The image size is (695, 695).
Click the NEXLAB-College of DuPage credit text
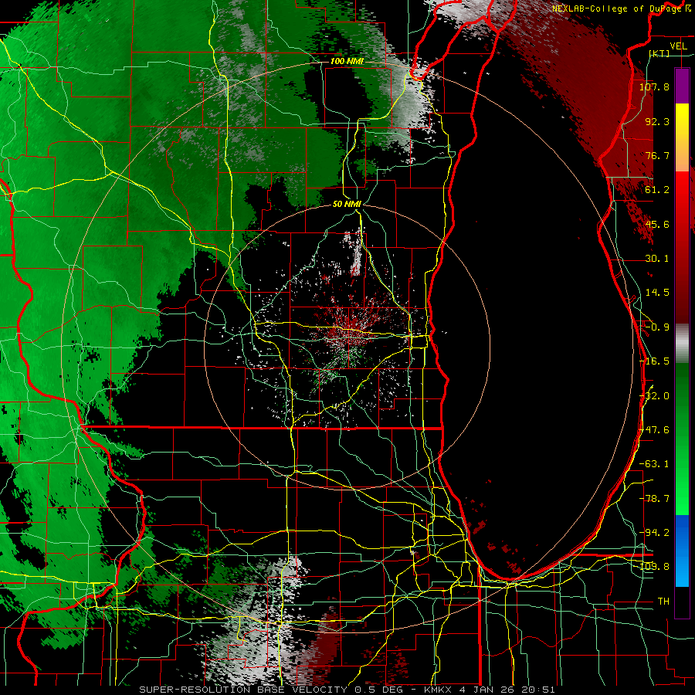pos(616,8)
